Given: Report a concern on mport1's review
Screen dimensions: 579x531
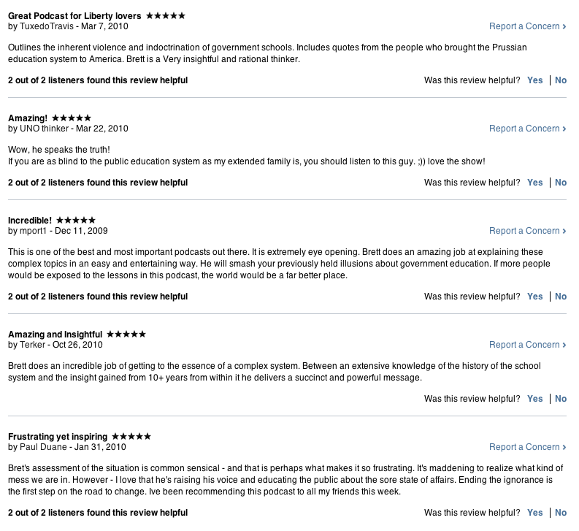Looking at the screenshot, I should tap(528, 231).
